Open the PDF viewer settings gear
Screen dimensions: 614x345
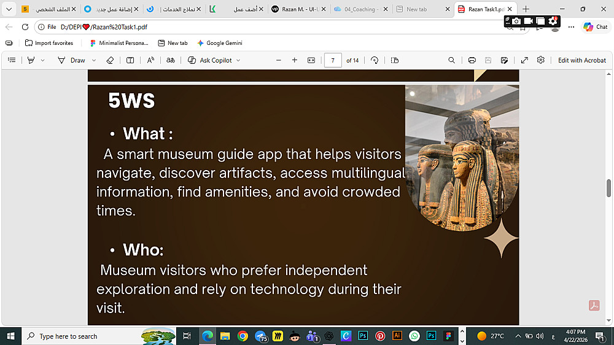point(541,60)
